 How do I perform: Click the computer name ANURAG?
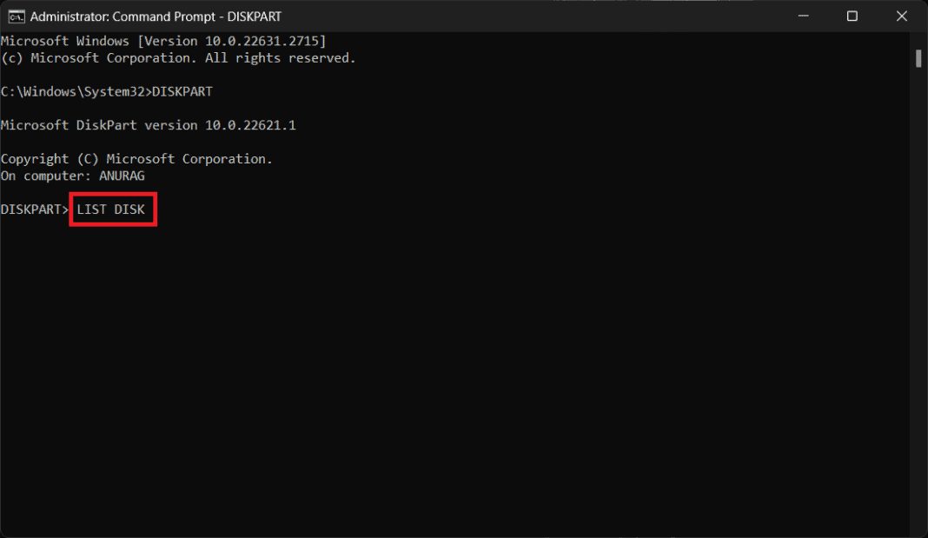(x=122, y=176)
